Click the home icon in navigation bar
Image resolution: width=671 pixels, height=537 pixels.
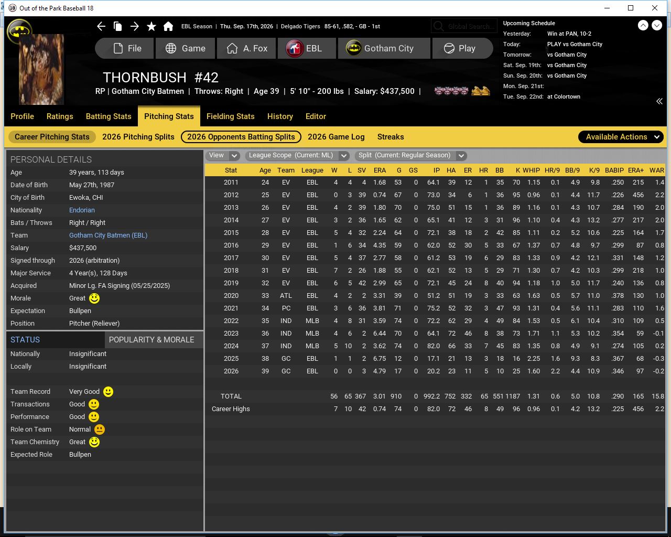[168, 26]
